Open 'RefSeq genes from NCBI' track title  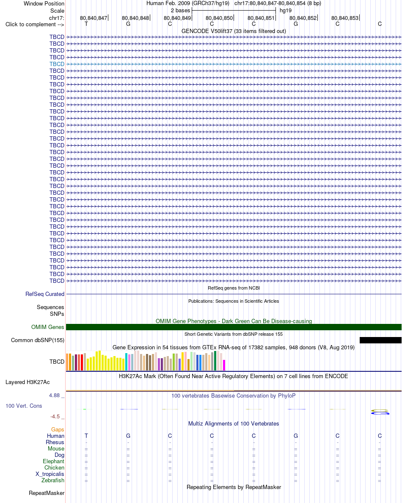click(234, 288)
